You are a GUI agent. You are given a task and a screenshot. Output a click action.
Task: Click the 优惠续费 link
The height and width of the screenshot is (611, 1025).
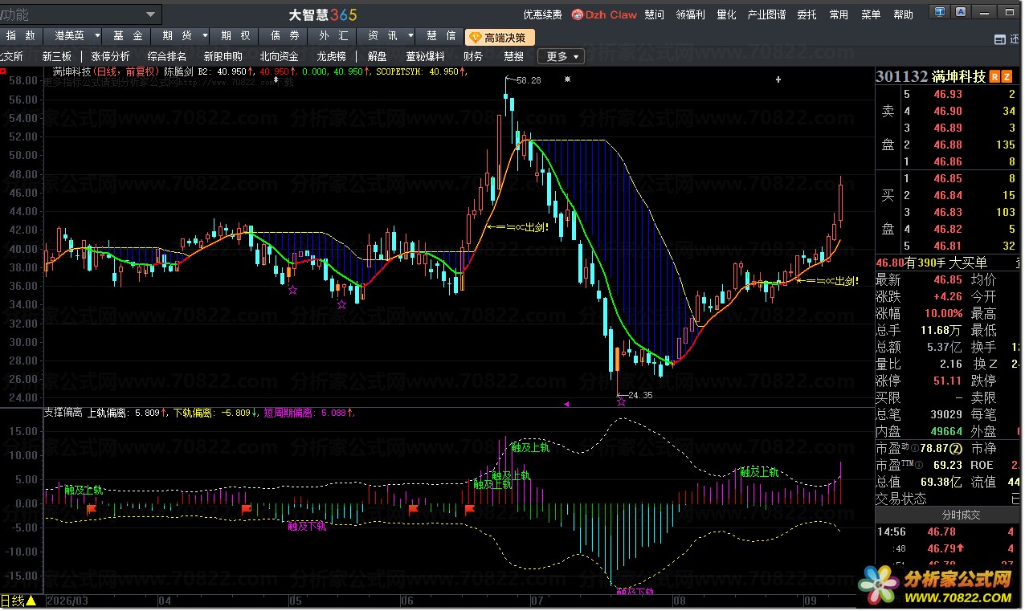(x=543, y=14)
